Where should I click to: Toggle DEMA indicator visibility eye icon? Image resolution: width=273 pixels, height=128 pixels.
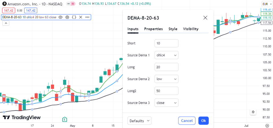pyautogui.click(x=60, y=17)
